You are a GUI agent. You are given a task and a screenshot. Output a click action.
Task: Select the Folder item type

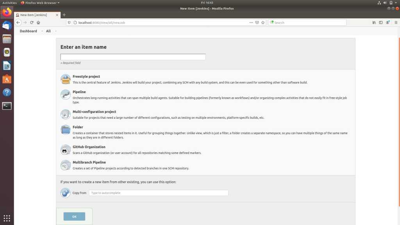point(78,127)
